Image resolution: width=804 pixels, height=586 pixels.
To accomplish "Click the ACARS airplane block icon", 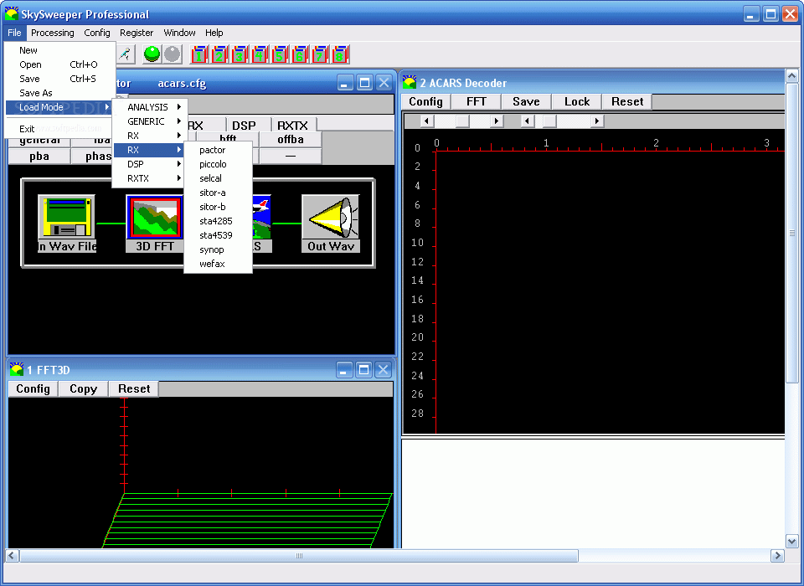I will (x=261, y=223).
